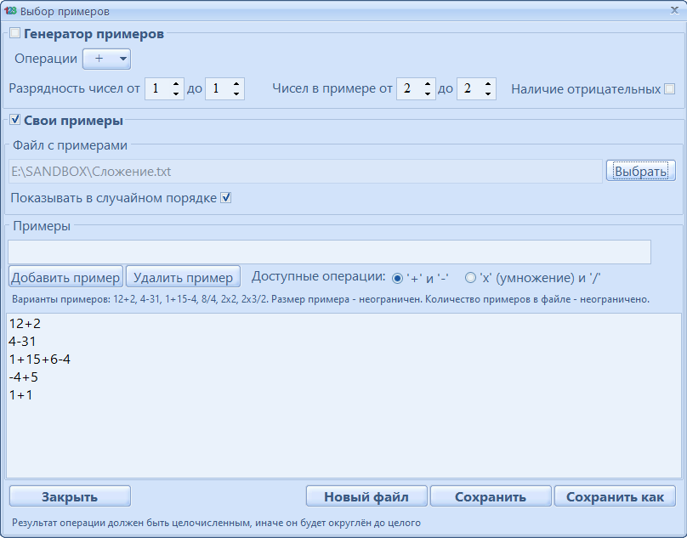The height and width of the screenshot is (538, 687).
Task: Click the Выбрать button
Action: coord(640,171)
